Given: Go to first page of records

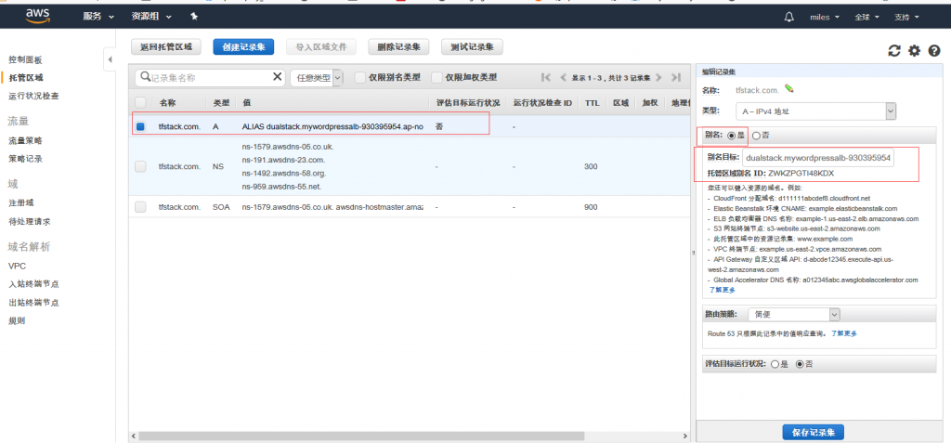Looking at the screenshot, I should click(x=546, y=78).
